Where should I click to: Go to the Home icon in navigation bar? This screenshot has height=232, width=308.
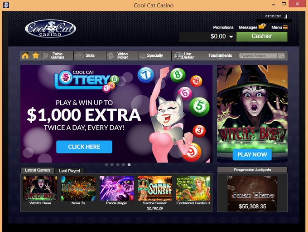click(x=25, y=55)
